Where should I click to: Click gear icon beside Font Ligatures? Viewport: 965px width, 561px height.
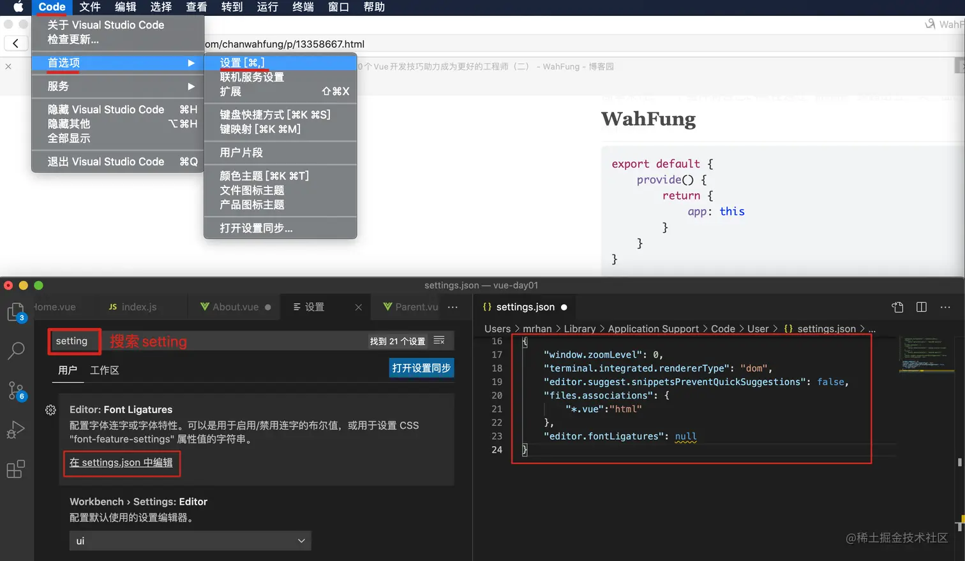tap(50, 410)
